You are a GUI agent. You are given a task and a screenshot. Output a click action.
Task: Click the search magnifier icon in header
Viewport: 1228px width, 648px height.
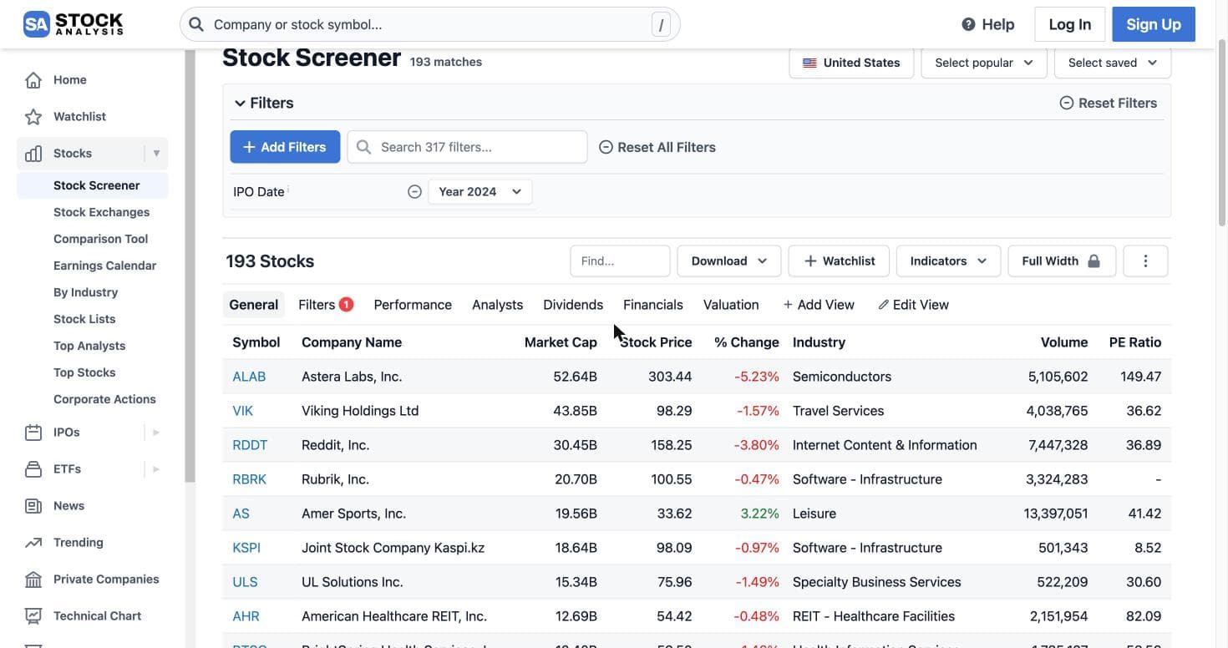(196, 24)
